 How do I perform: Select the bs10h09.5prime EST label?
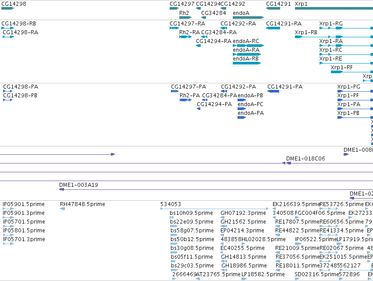click(191, 213)
